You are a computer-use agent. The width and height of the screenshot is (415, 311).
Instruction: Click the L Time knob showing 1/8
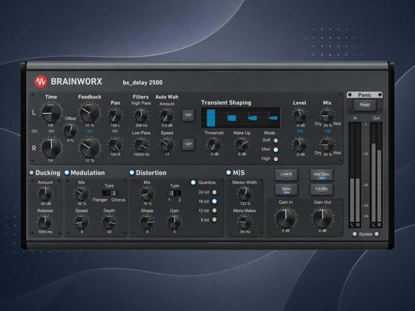[51, 113]
